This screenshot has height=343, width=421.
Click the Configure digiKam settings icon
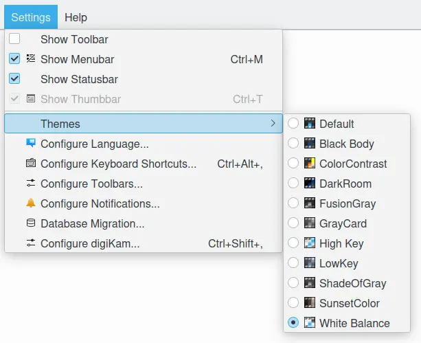point(30,243)
